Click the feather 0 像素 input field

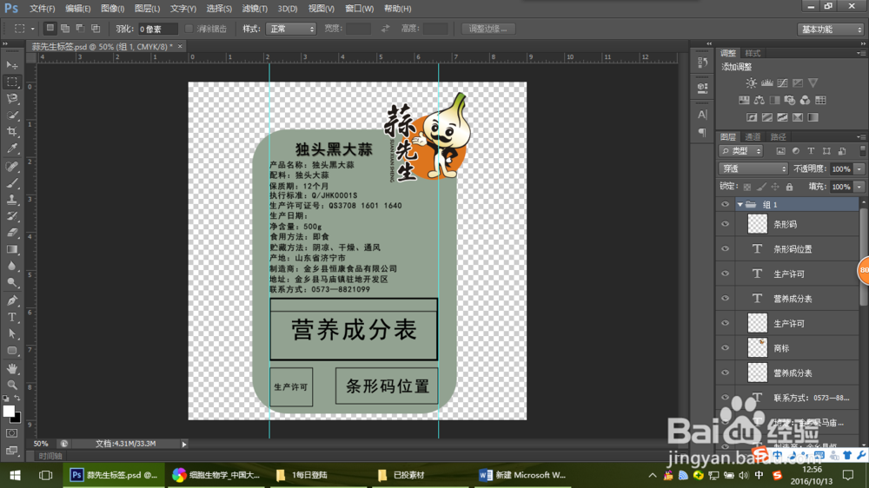click(x=158, y=29)
